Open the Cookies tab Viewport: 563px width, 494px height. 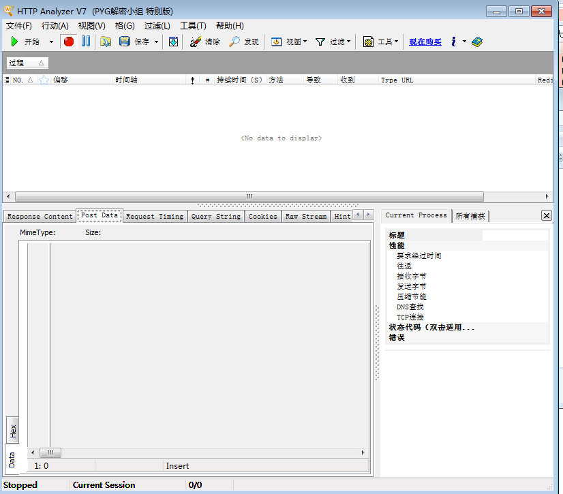pyautogui.click(x=263, y=217)
